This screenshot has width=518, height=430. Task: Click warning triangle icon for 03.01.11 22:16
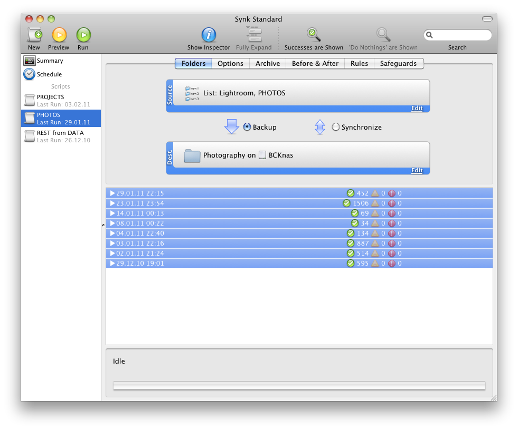375,243
